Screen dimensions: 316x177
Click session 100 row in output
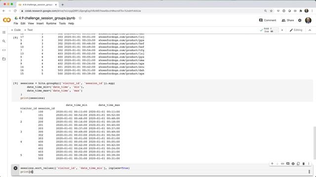70,112
